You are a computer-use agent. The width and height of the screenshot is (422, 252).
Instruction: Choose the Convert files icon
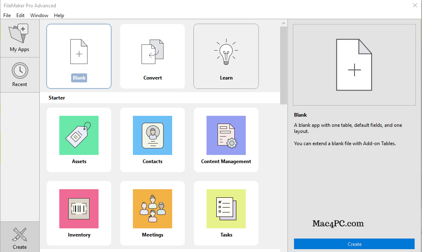pyautogui.click(x=153, y=52)
